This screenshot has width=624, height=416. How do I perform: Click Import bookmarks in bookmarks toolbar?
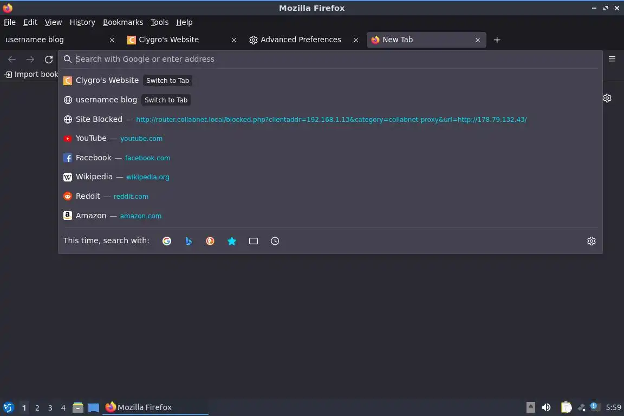31,74
